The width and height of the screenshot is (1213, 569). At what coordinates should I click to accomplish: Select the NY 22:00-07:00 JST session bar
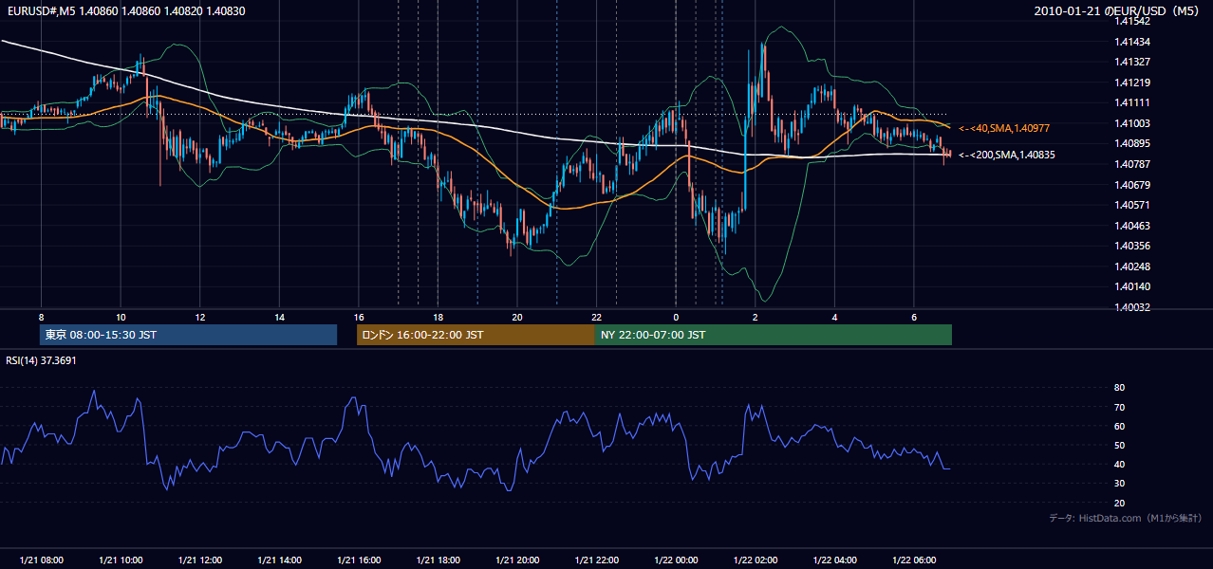pos(774,335)
